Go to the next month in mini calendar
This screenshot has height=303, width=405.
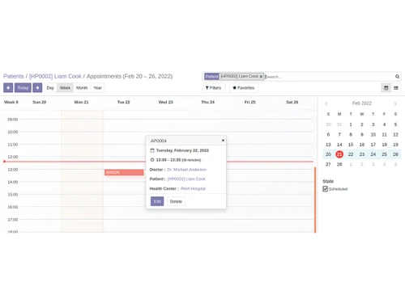click(x=395, y=103)
